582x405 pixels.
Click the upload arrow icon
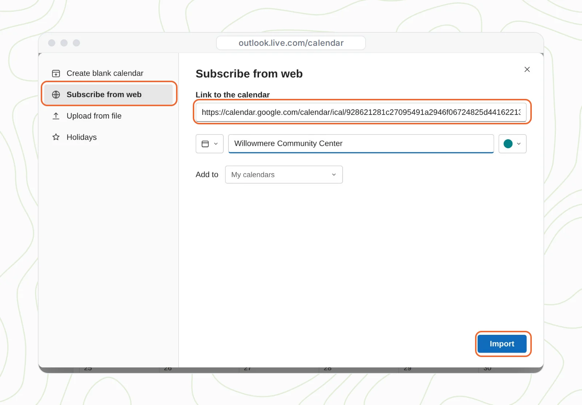pyautogui.click(x=56, y=116)
